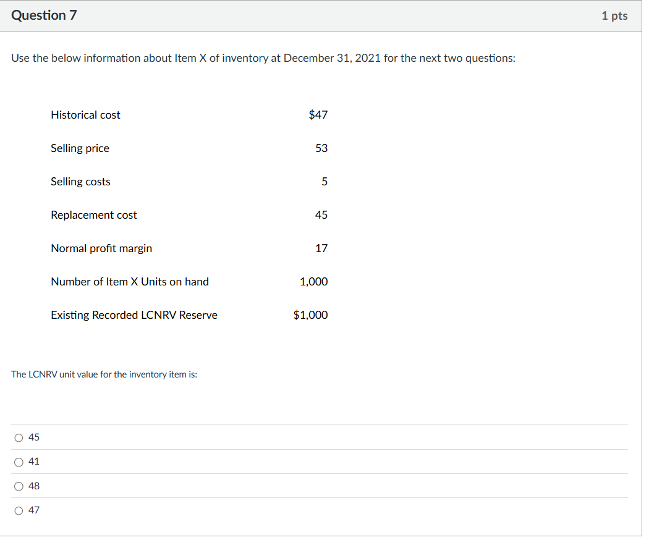
Task: Select the radio button for answer 45
Action: coord(19,437)
